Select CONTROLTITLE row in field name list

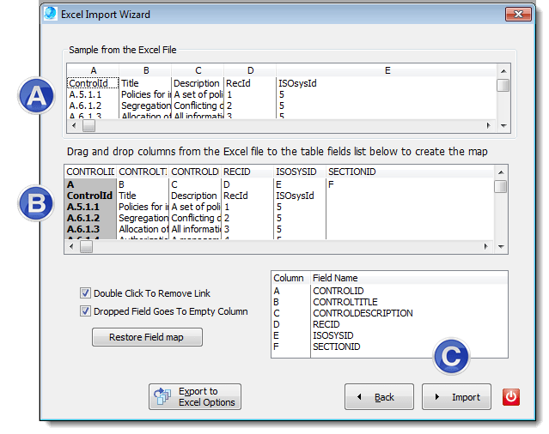point(389,302)
